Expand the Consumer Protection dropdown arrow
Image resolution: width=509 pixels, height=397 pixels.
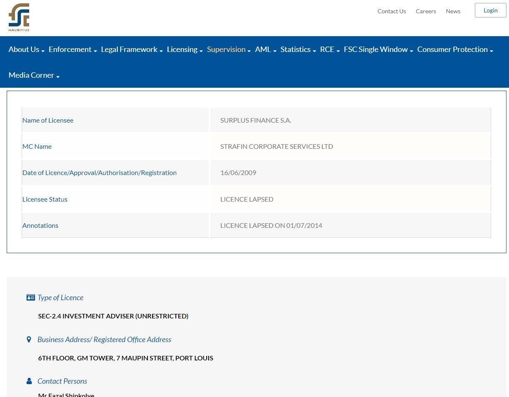click(491, 51)
